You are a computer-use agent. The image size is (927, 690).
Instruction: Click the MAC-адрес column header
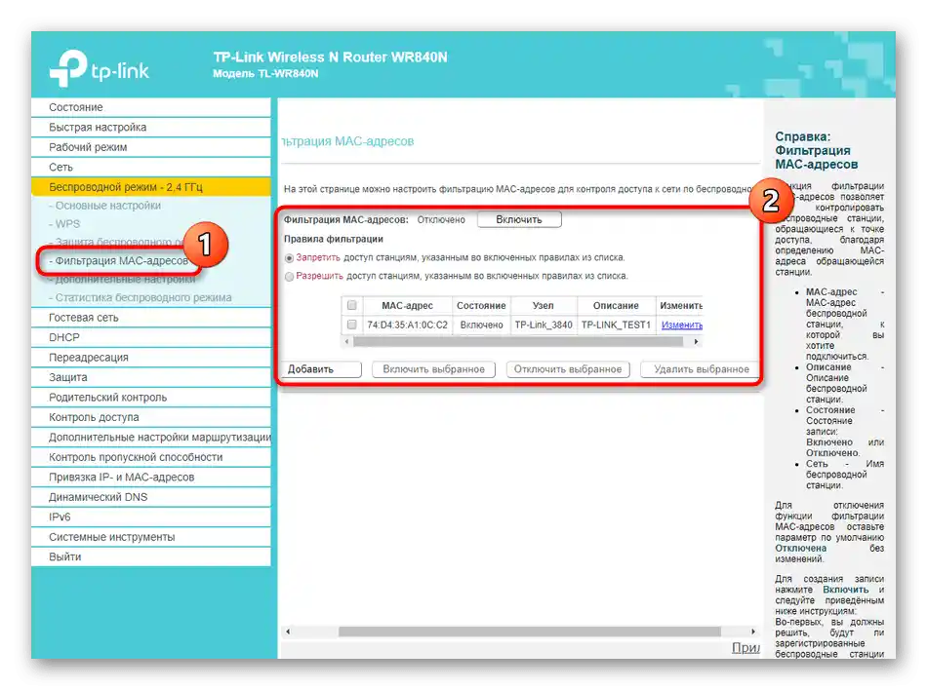(407, 306)
